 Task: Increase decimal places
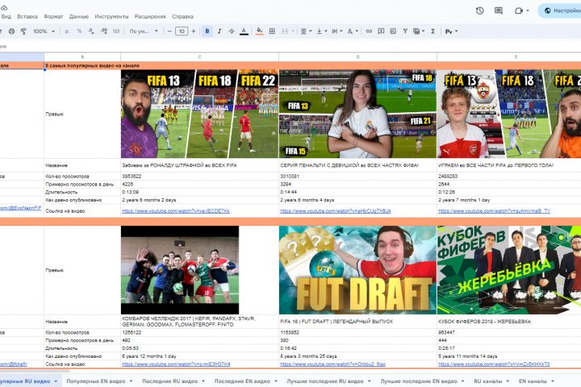pyautogui.click(x=104, y=31)
